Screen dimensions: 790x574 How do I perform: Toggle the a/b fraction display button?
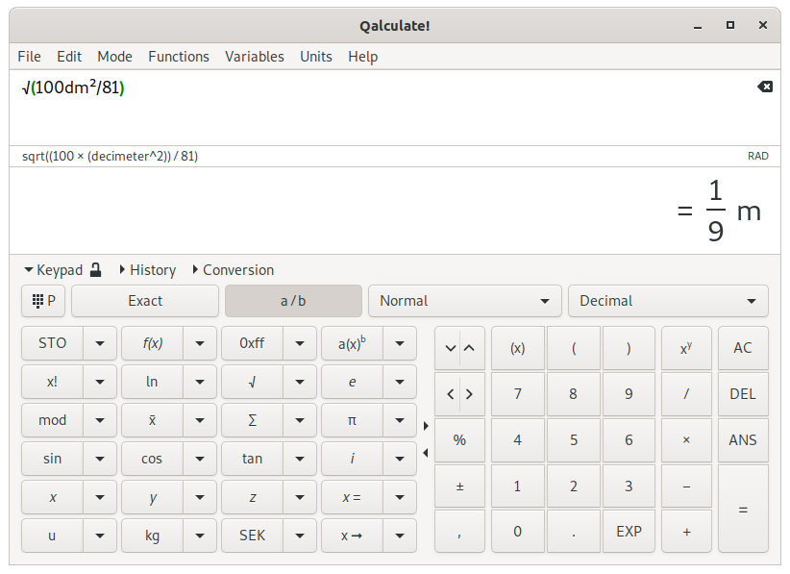point(293,301)
